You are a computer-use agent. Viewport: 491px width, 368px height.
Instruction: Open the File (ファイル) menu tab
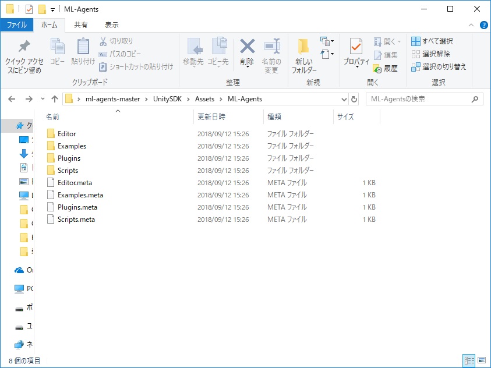(x=16, y=25)
